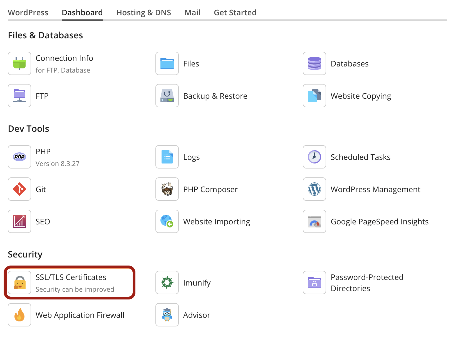Click the Scheduled Tasks clock icon
The height and width of the screenshot is (337, 451).
point(314,157)
